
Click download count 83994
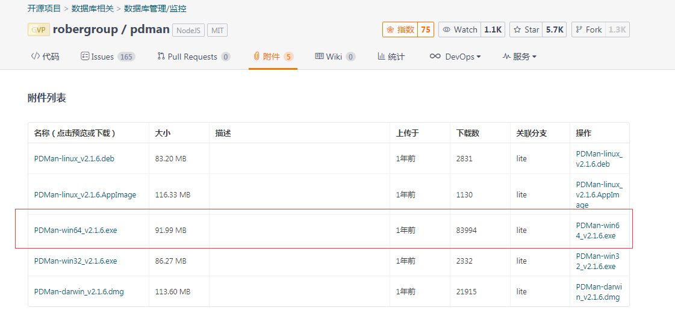466,231
